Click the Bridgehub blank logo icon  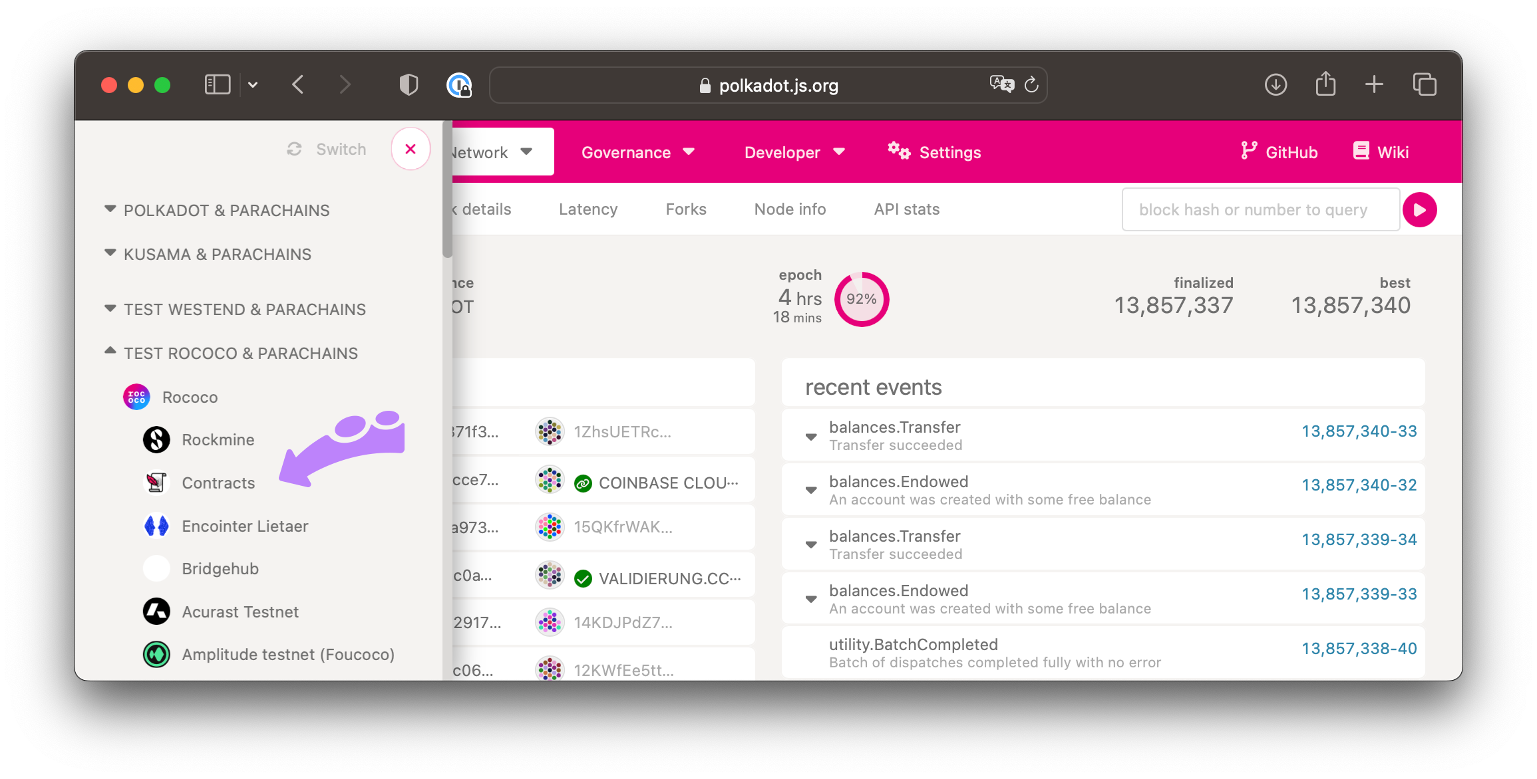pyautogui.click(x=156, y=569)
